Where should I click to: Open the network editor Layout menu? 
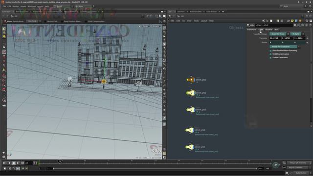click(x=204, y=21)
